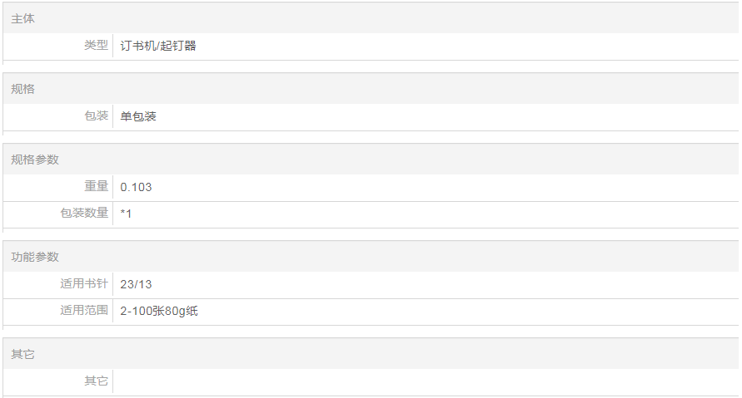The height and width of the screenshot is (398, 742).
Task: Click the 适用书针 row label
Action: [84, 284]
